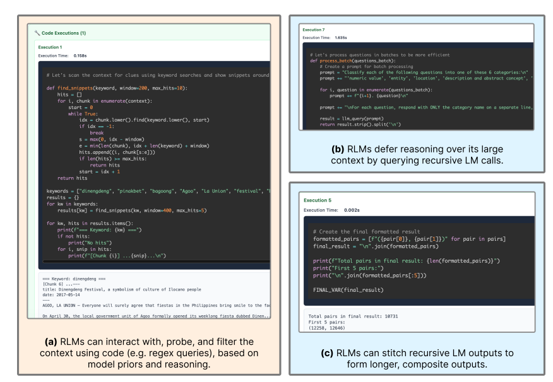Click the "start = idx + 1" line
Image resolution: width=553 pixels, height=382 pixels.
[x=100, y=172]
